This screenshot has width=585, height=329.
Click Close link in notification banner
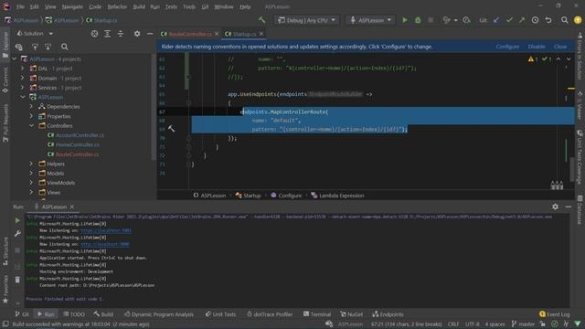(x=560, y=47)
